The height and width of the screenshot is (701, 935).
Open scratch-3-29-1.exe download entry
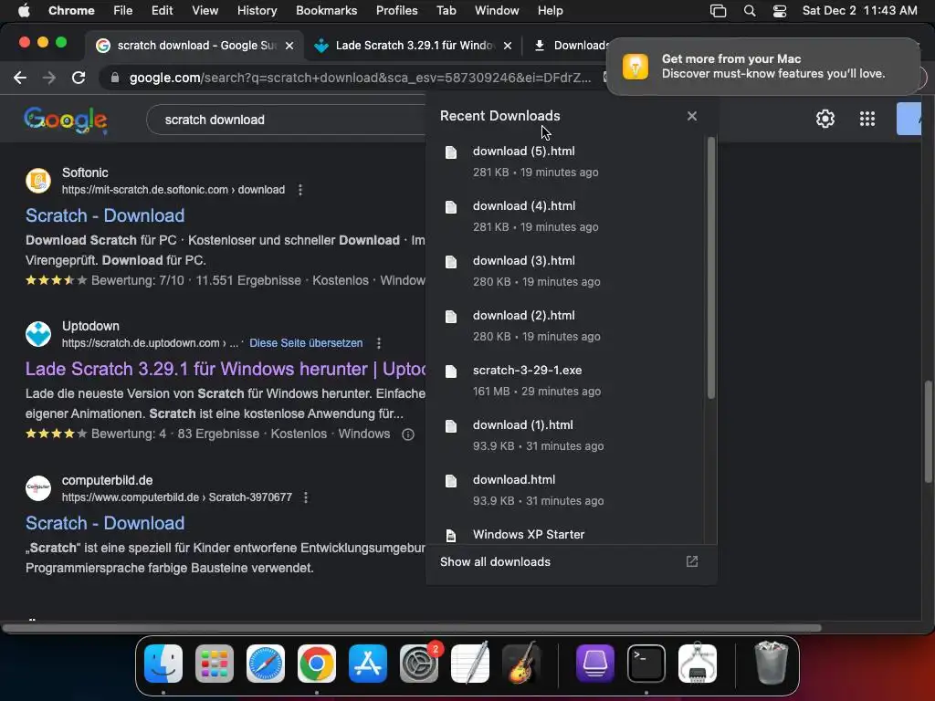pos(566,381)
